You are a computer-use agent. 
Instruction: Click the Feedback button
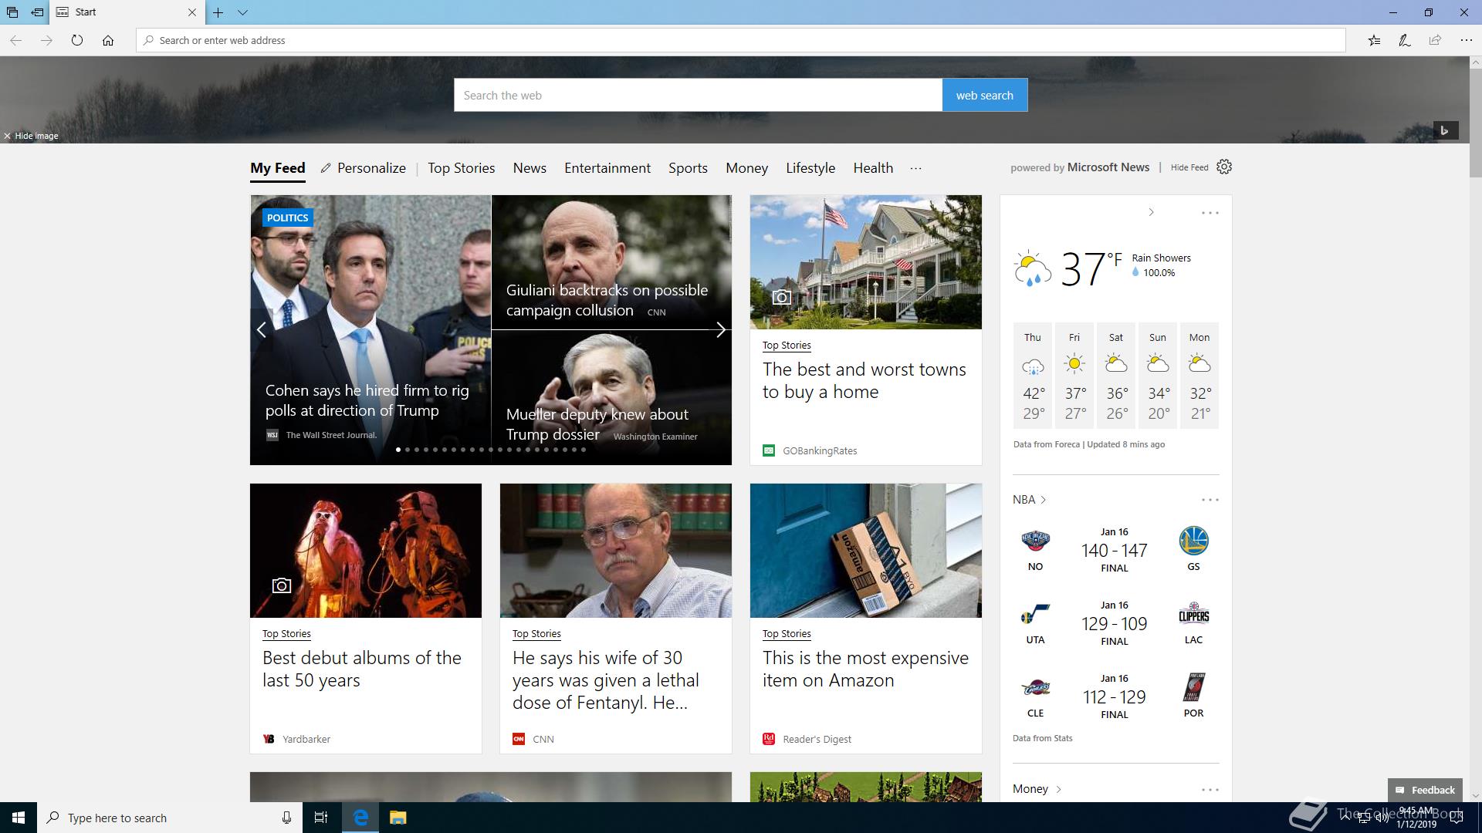point(1425,790)
